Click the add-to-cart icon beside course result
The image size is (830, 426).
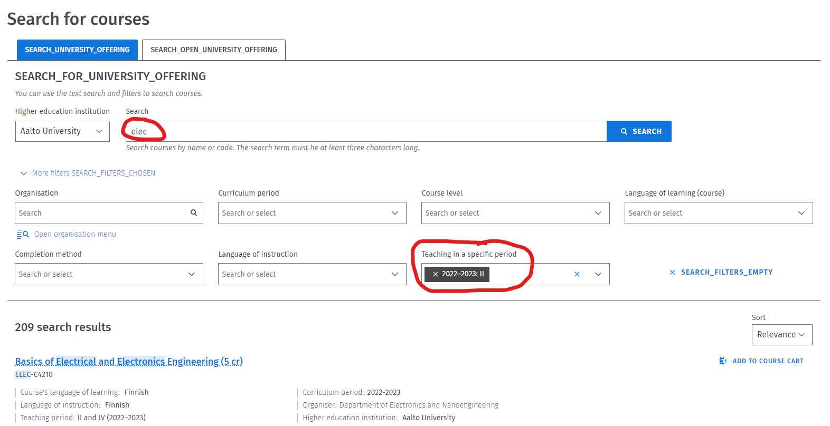723,361
